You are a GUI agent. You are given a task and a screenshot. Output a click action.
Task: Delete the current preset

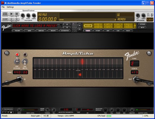tap(53, 31)
